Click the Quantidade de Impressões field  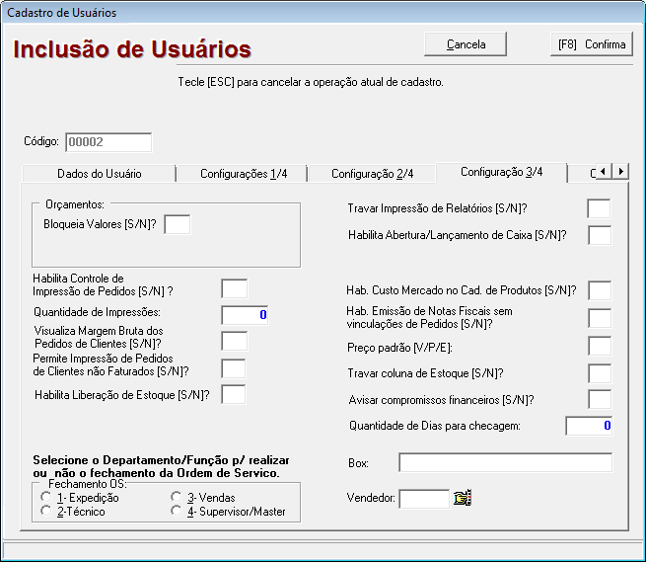click(245, 315)
